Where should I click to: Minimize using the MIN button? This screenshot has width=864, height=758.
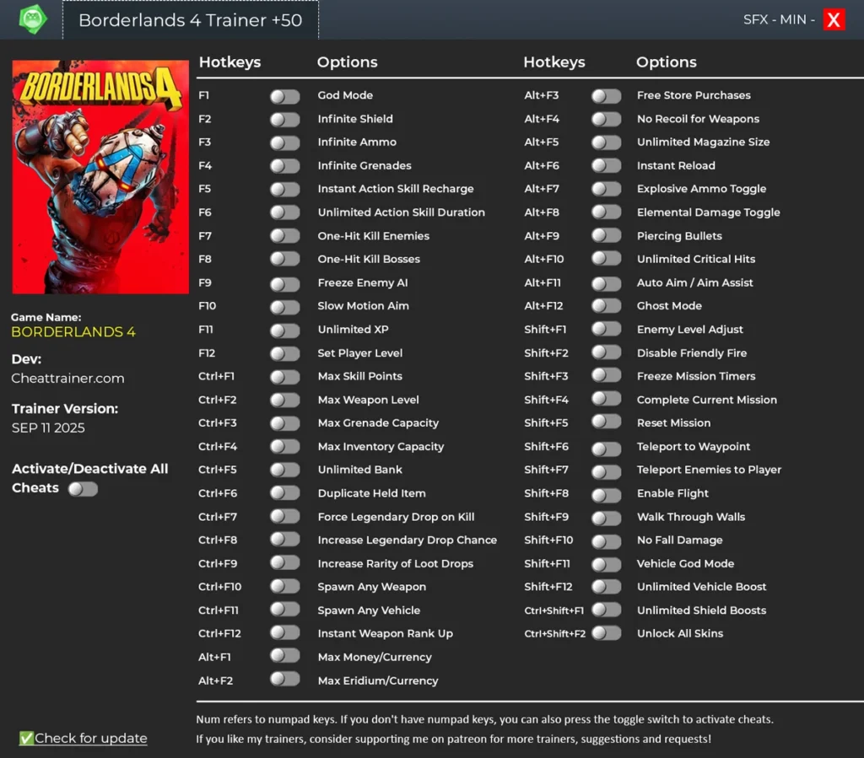pos(793,20)
